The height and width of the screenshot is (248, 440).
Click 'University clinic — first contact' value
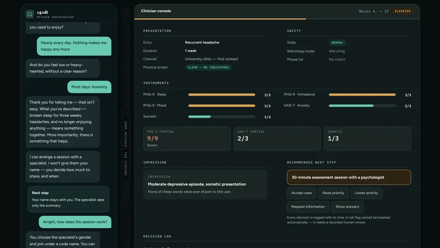211,59
